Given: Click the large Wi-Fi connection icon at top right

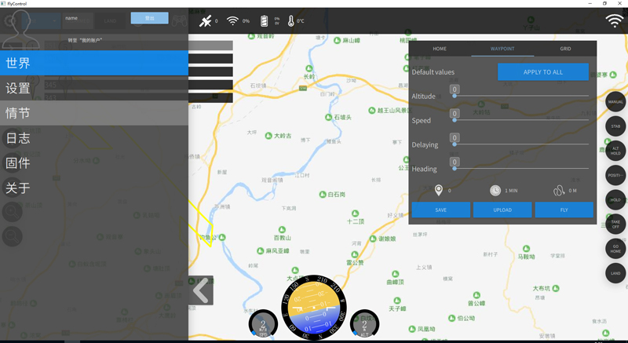Looking at the screenshot, I should click(615, 21).
